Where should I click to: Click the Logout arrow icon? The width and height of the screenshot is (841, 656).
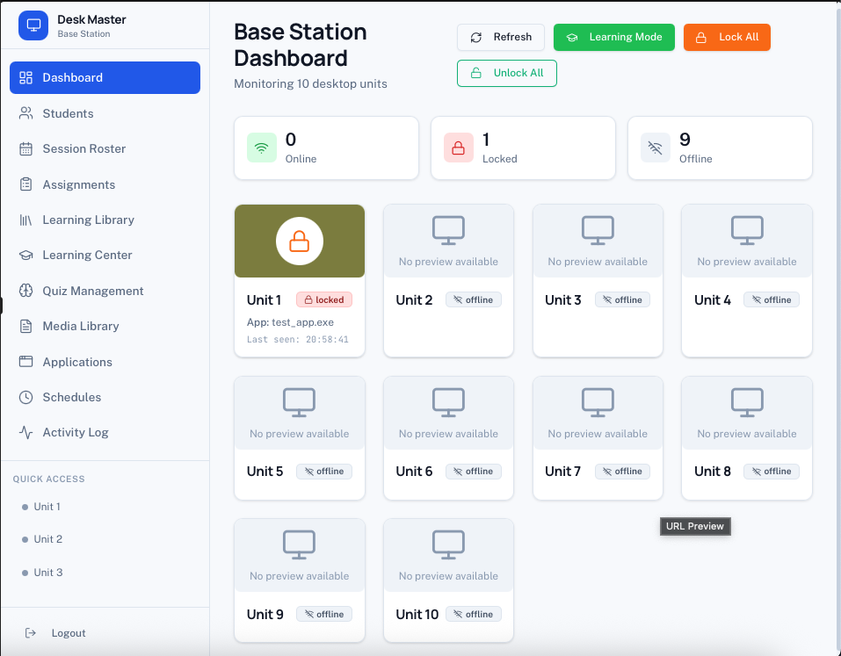[31, 633]
